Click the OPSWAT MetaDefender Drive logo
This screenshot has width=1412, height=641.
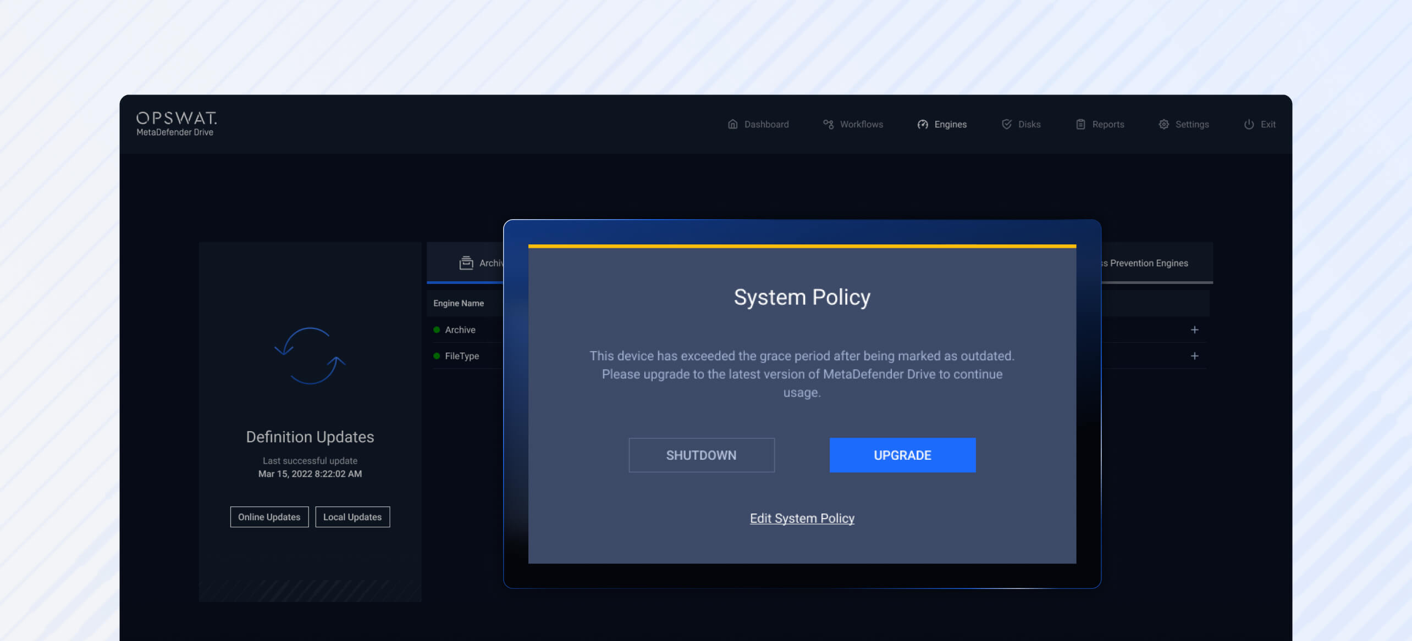point(176,123)
